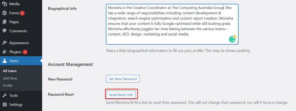This screenshot has width=296, height=111.
Task: Click the Plugins update count badge
Action: pos(25,52)
